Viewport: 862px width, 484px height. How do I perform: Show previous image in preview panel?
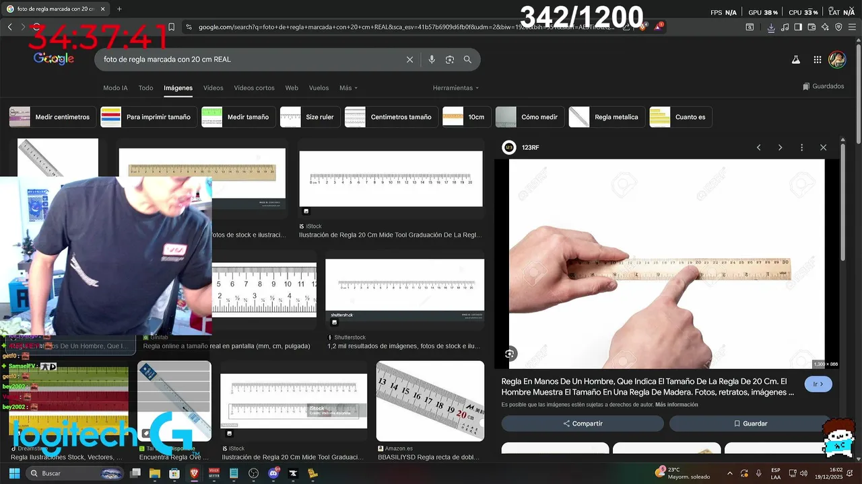(758, 147)
